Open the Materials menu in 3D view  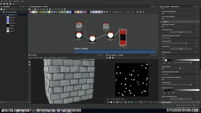35,58
